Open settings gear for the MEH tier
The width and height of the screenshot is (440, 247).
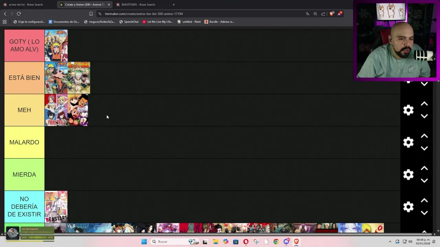coord(408,110)
